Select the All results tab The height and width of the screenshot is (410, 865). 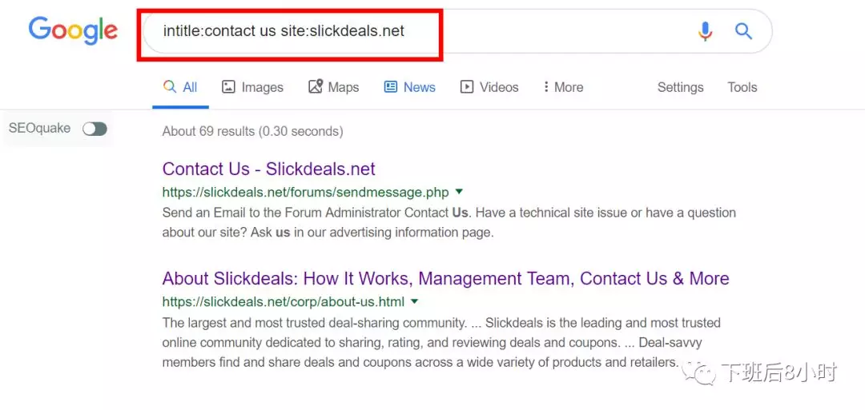180,87
